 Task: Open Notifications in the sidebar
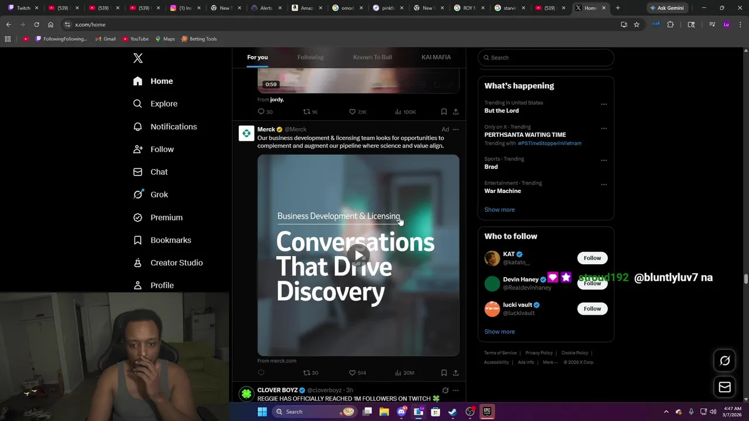(164, 126)
